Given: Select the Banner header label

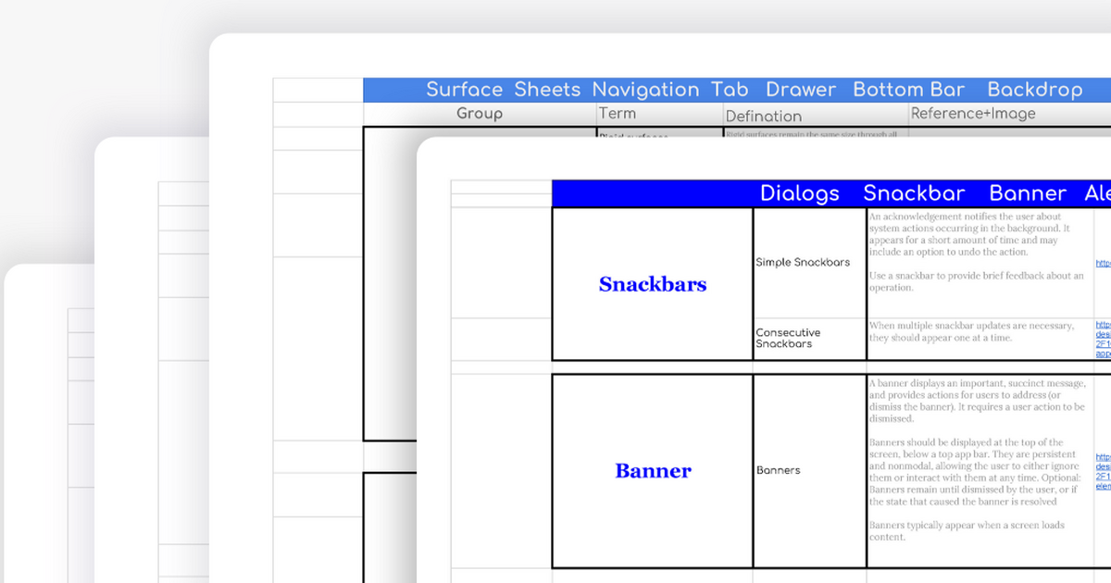Looking at the screenshot, I should pyautogui.click(x=1029, y=193).
